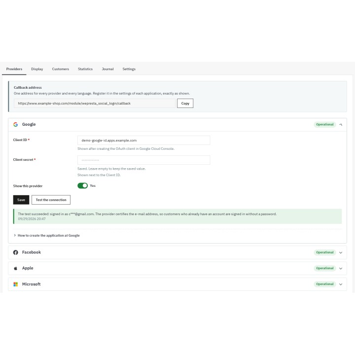Switch to the Customers tab
355x355 pixels.
(61, 69)
